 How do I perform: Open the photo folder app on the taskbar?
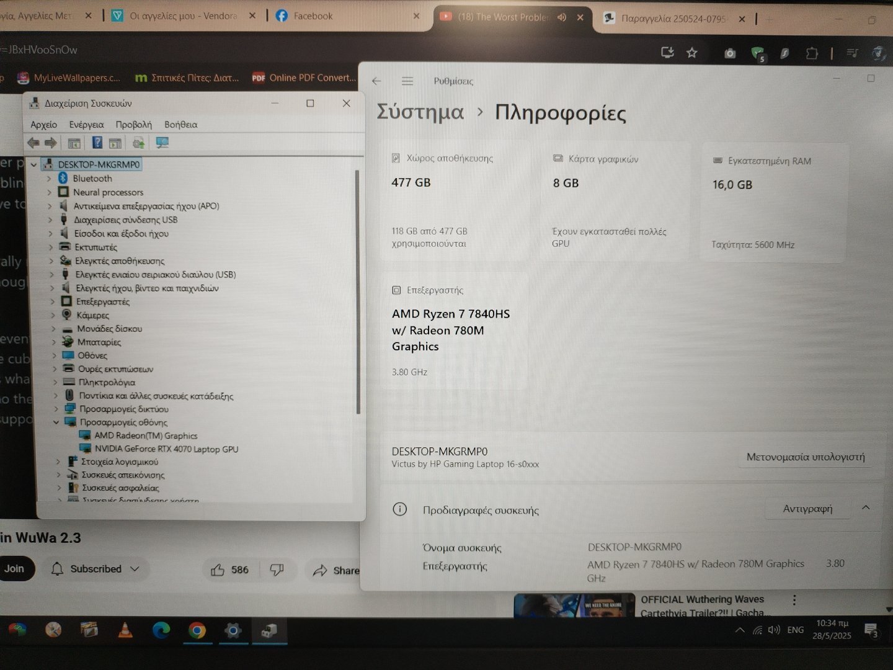tap(89, 630)
